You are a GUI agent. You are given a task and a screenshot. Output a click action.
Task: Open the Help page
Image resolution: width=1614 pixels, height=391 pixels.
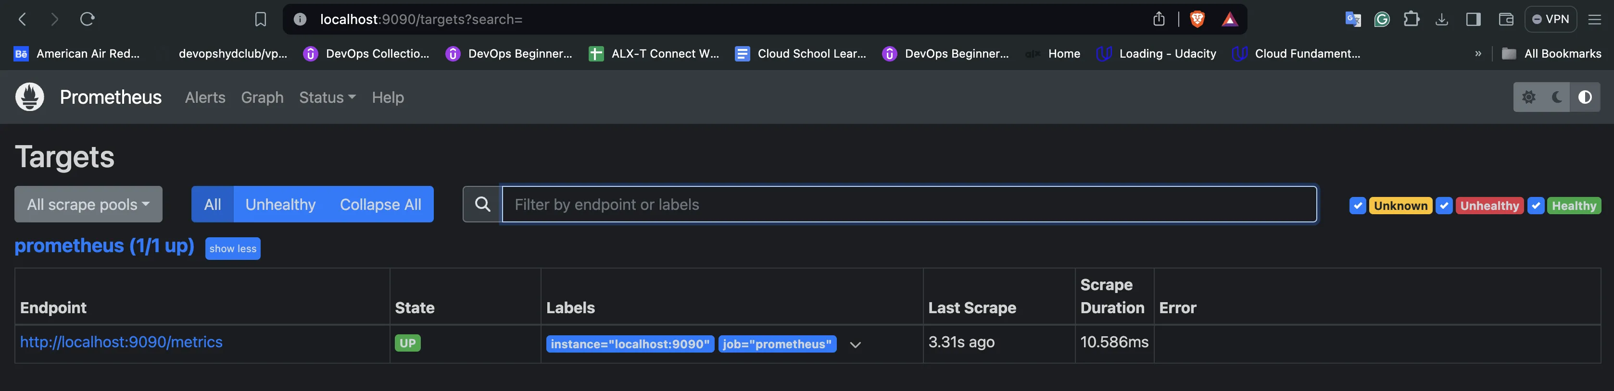point(388,98)
